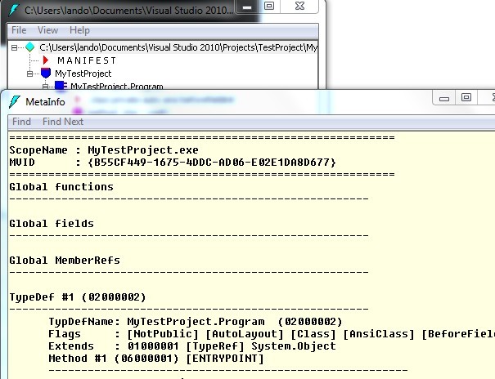Toggle the MyTestProject.Program node expander

(46, 86)
